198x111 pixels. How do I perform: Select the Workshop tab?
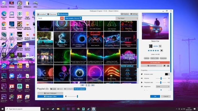click(63, 14)
